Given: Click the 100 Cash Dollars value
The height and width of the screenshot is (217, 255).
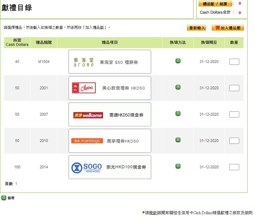Looking at the screenshot, I should point(17,167).
